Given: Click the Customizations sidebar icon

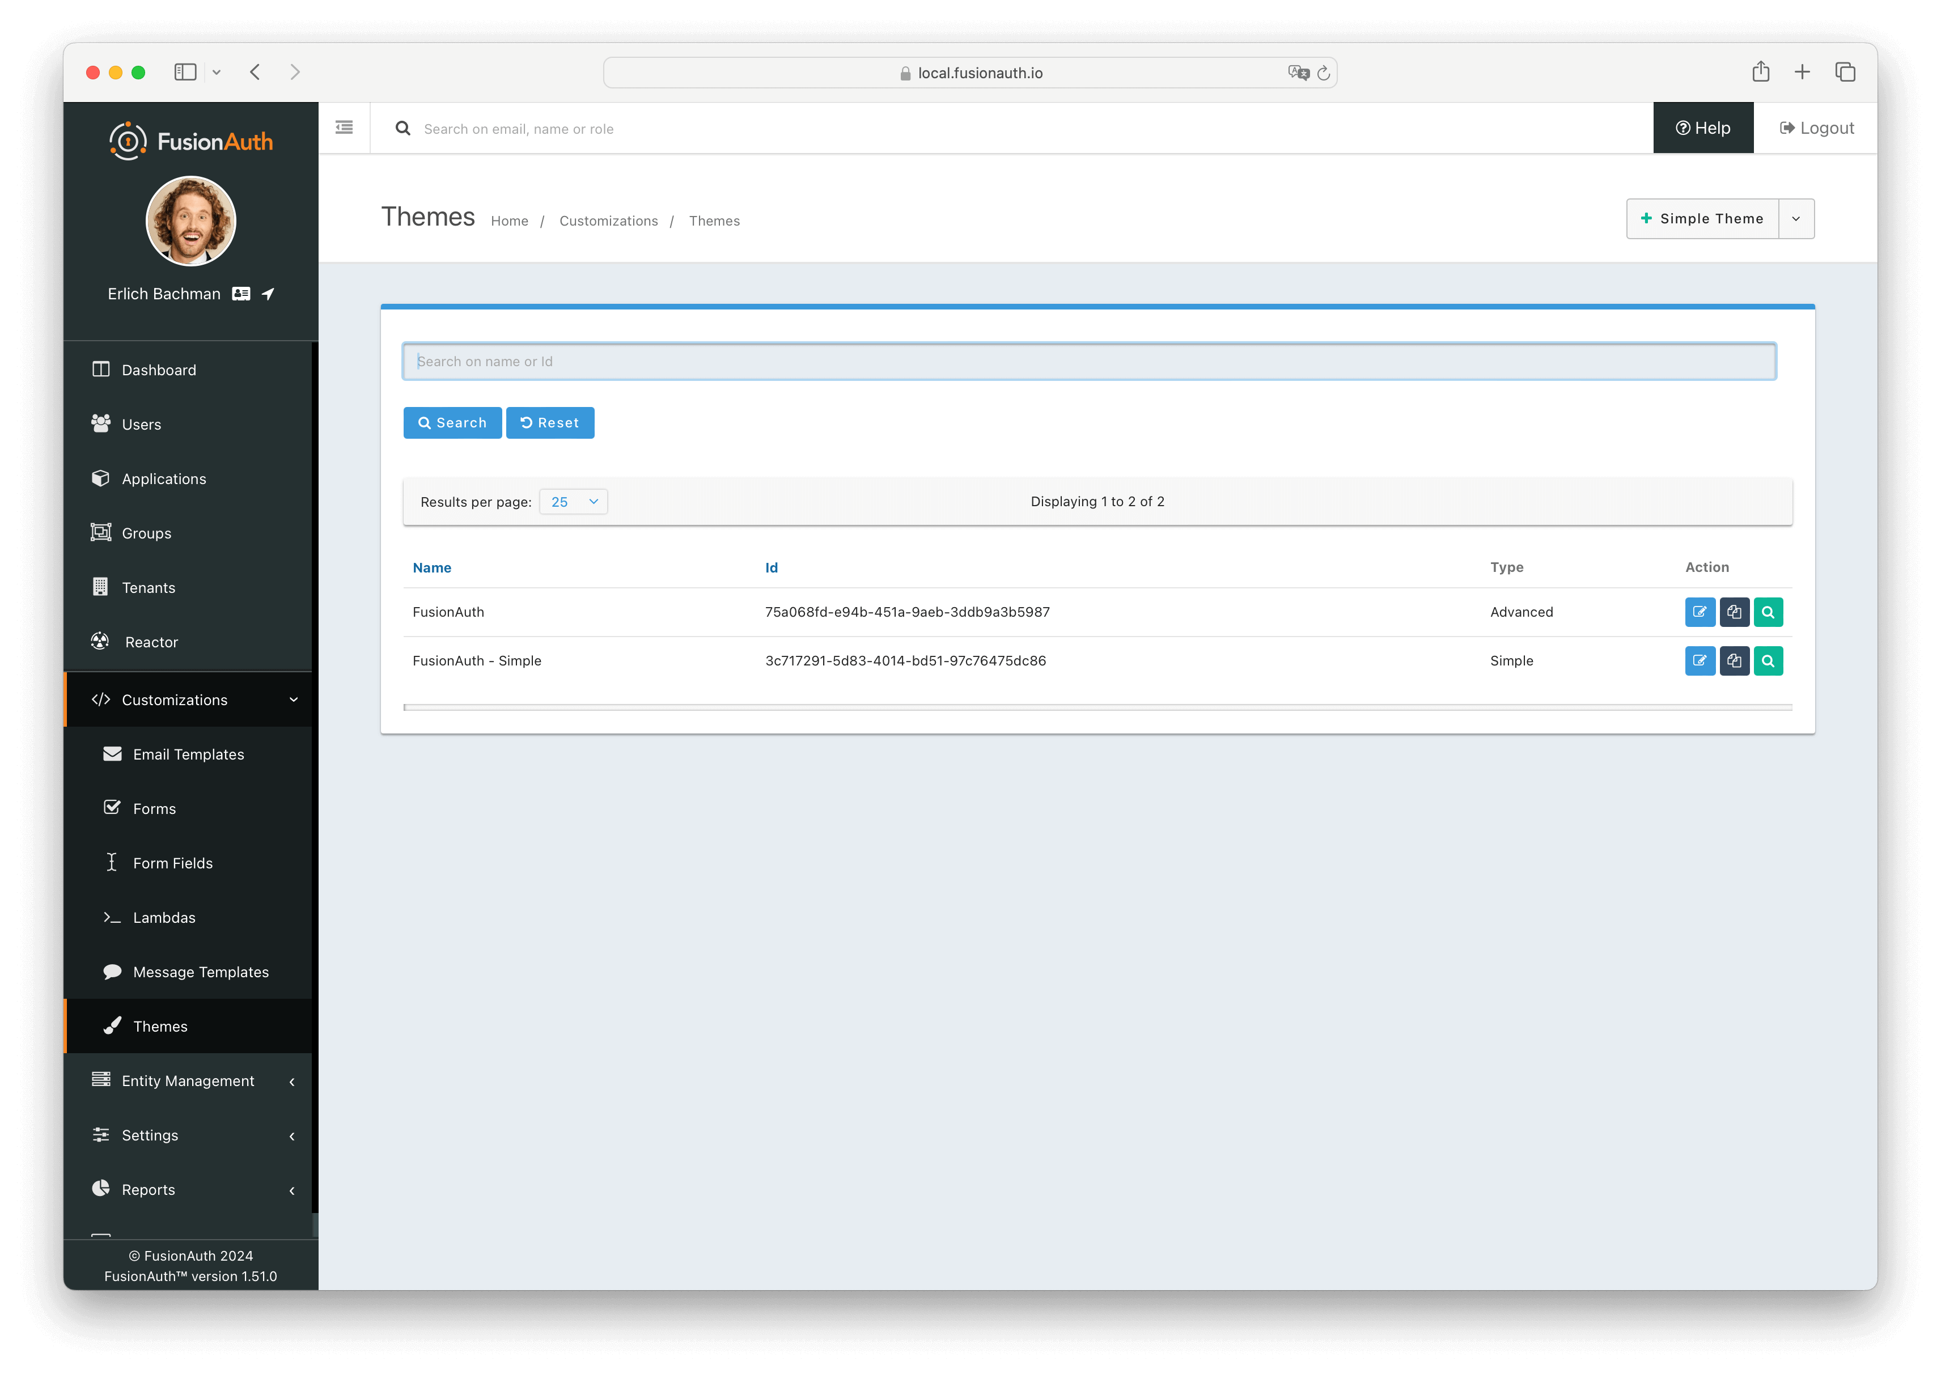Looking at the screenshot, I should pos(101,697).
